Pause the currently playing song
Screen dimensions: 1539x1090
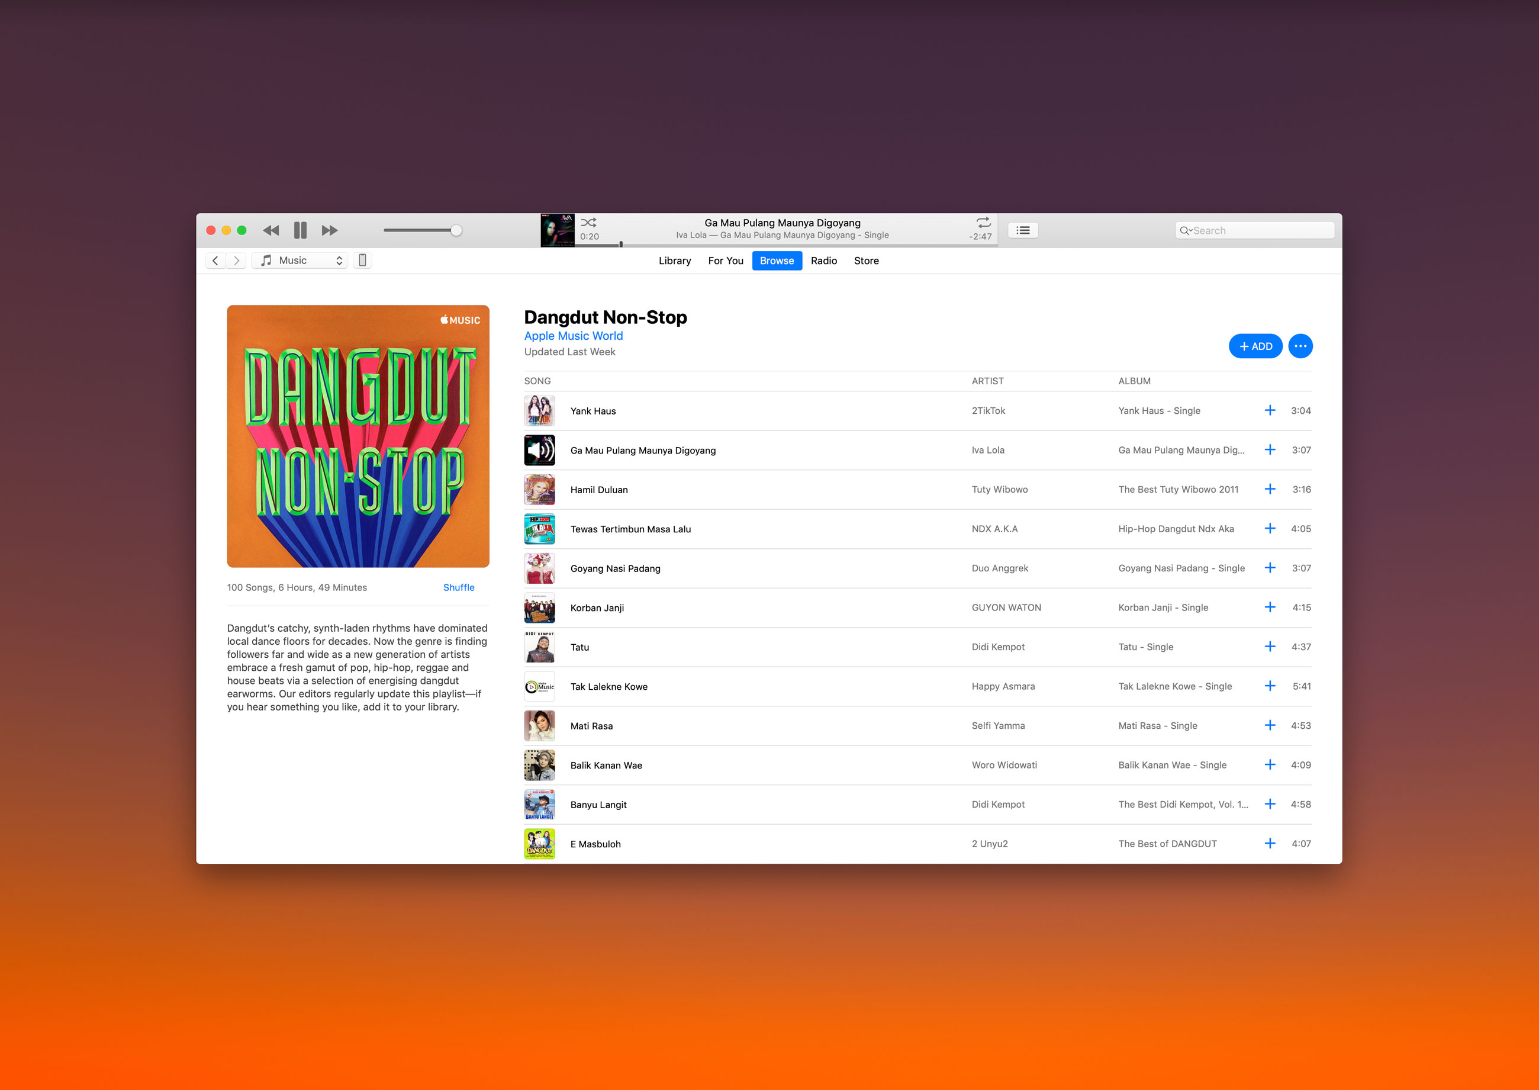[x=300, y=230]
